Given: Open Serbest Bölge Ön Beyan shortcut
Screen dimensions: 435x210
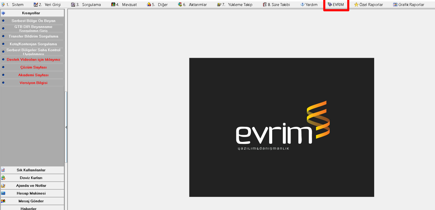Looking at the screenshot, I should 32,21.
